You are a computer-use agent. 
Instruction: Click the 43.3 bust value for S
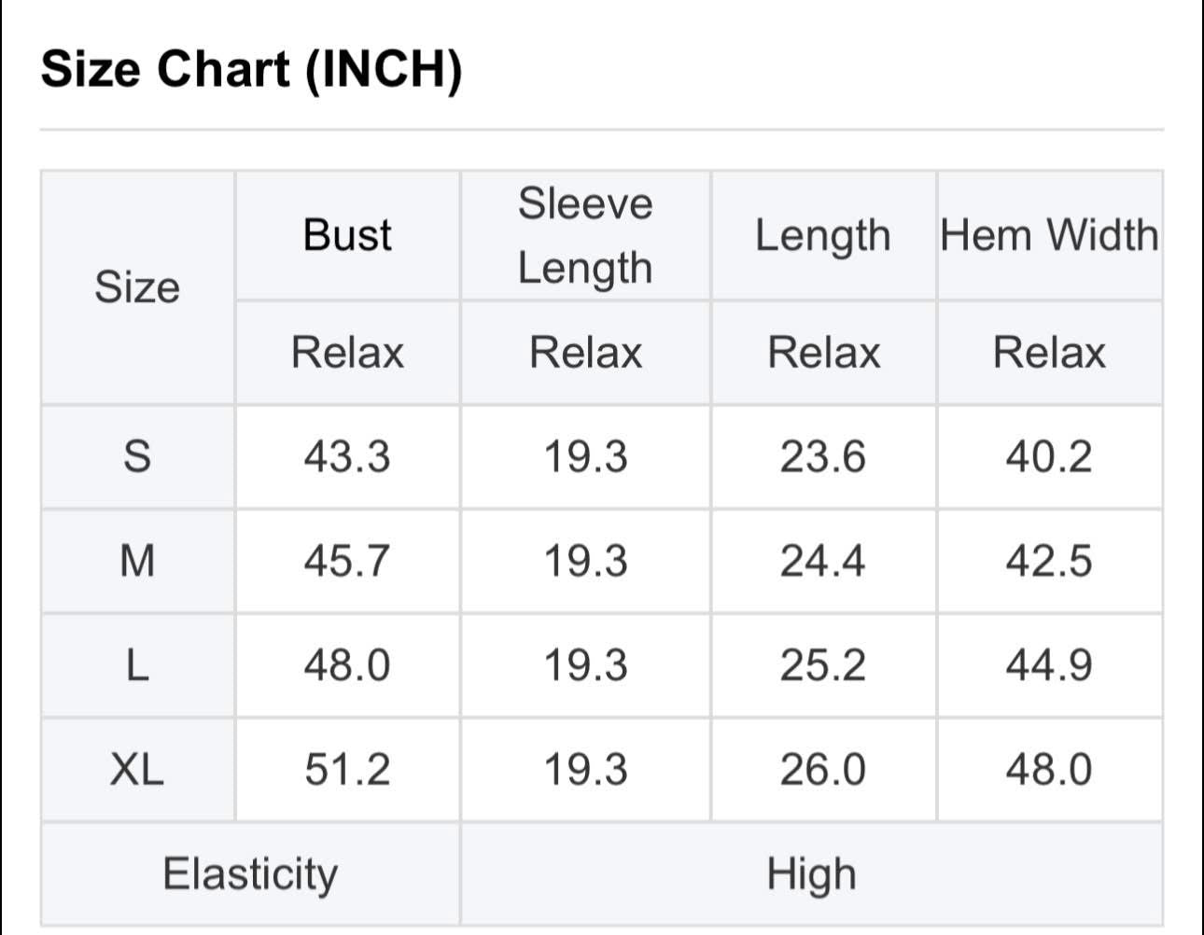pyautogui.click(x=347, y=457)
